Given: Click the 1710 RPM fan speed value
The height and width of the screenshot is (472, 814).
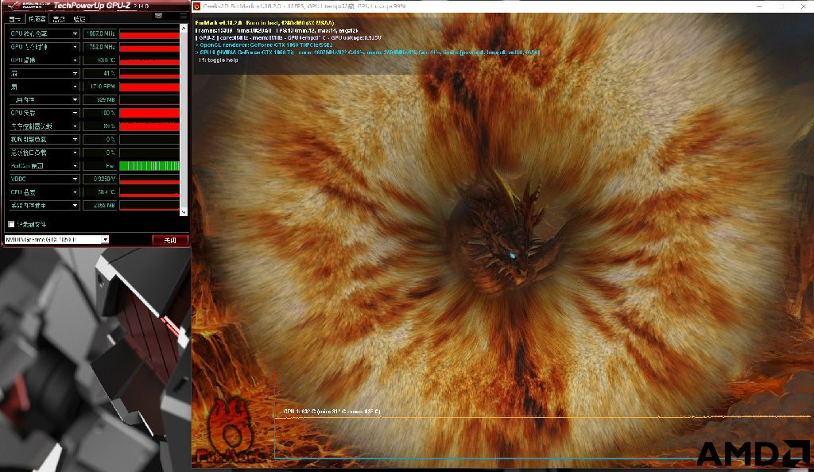Looking at the screenshot, I should [x=99, y=87].
